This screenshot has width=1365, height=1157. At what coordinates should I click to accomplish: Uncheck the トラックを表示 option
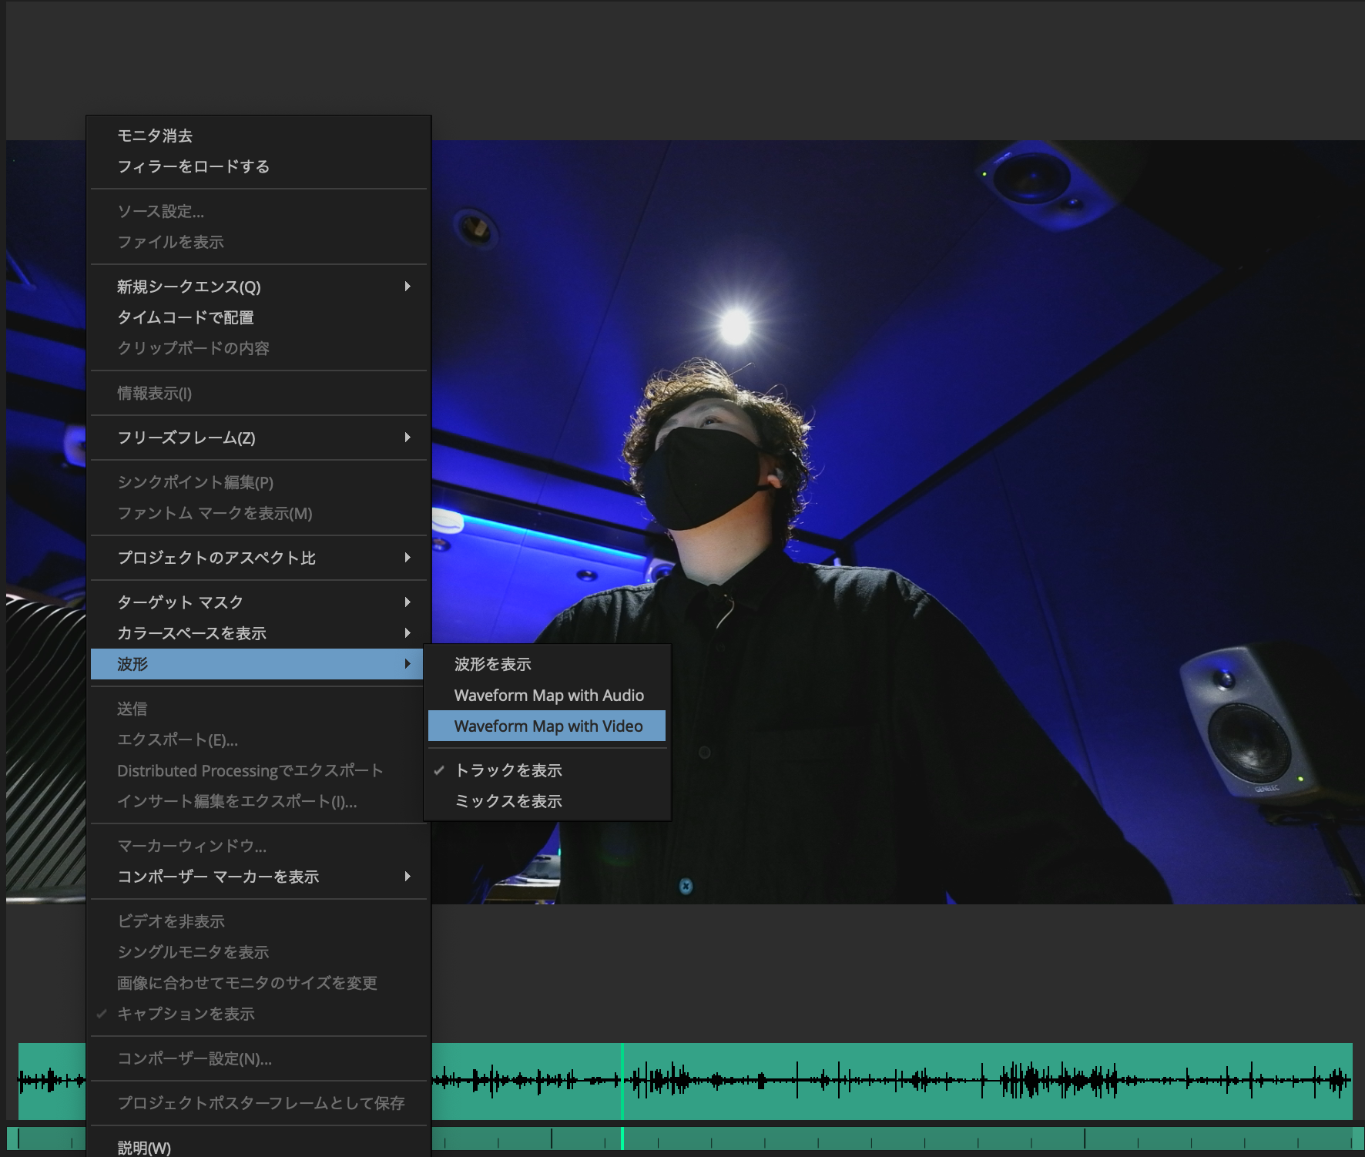[508, 770]
